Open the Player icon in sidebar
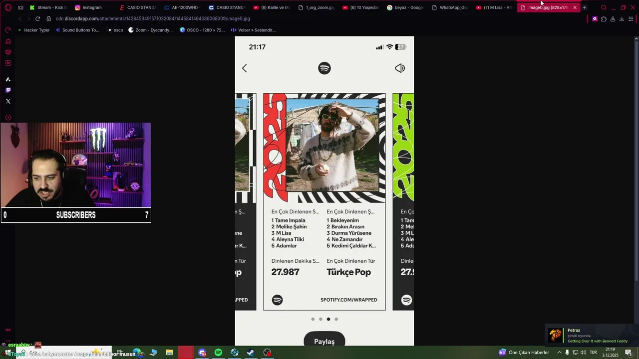The width and height of the screenshot is (639, 359). click(8, 118)
